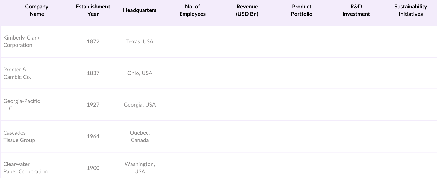Viewport: 437px width, 178px height.
Task: Select Kimberly-Clark Corporation company name
Action: [21, 41]
